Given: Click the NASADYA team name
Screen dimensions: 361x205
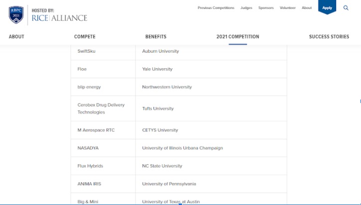Looking at the screenshot, I should coord(88,148).
